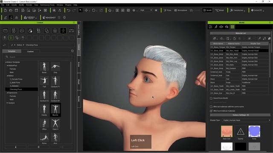Click the Save Project icon

(x=16, y=10)
